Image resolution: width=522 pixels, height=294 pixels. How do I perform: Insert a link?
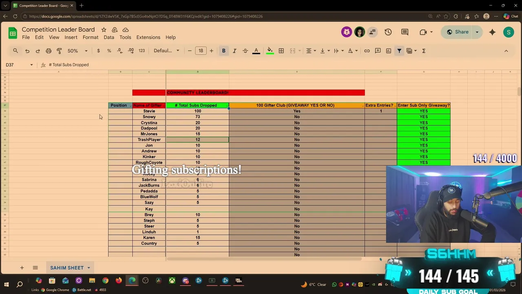pyautogui.click(x=367, y=51)
